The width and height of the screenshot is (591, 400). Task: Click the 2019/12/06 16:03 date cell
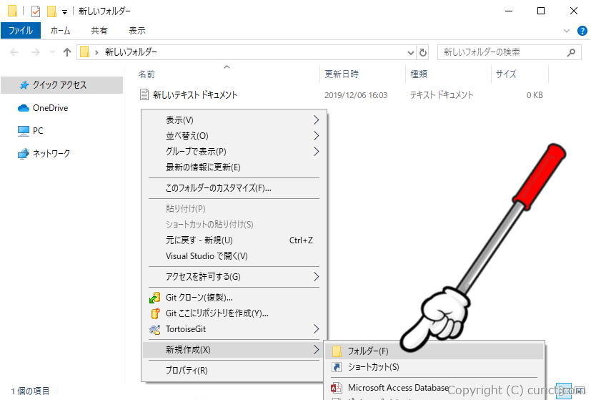[x=356, y=95]
